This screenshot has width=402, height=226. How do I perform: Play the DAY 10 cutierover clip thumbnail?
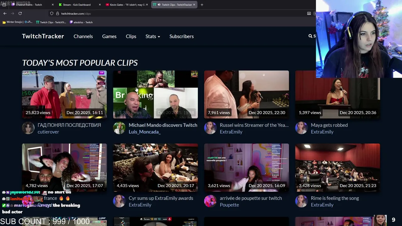(x=64, y=94)
